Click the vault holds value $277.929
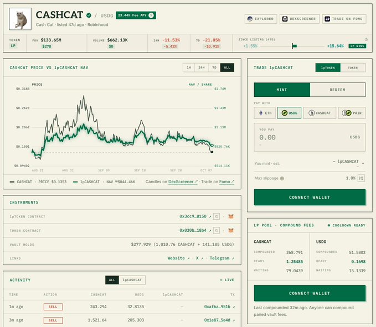The height and width of the screenshot is (327, 376). 141,245
